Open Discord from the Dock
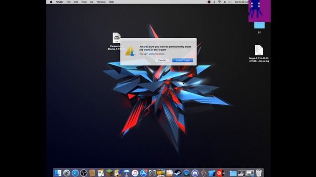 tap(195, 173)
